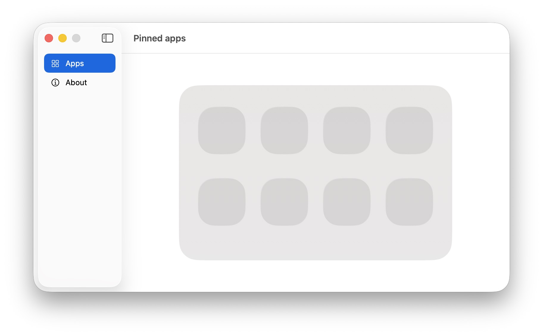Toggle the sidebar visibility icon
Screen dimensions: 543x336
107,38
